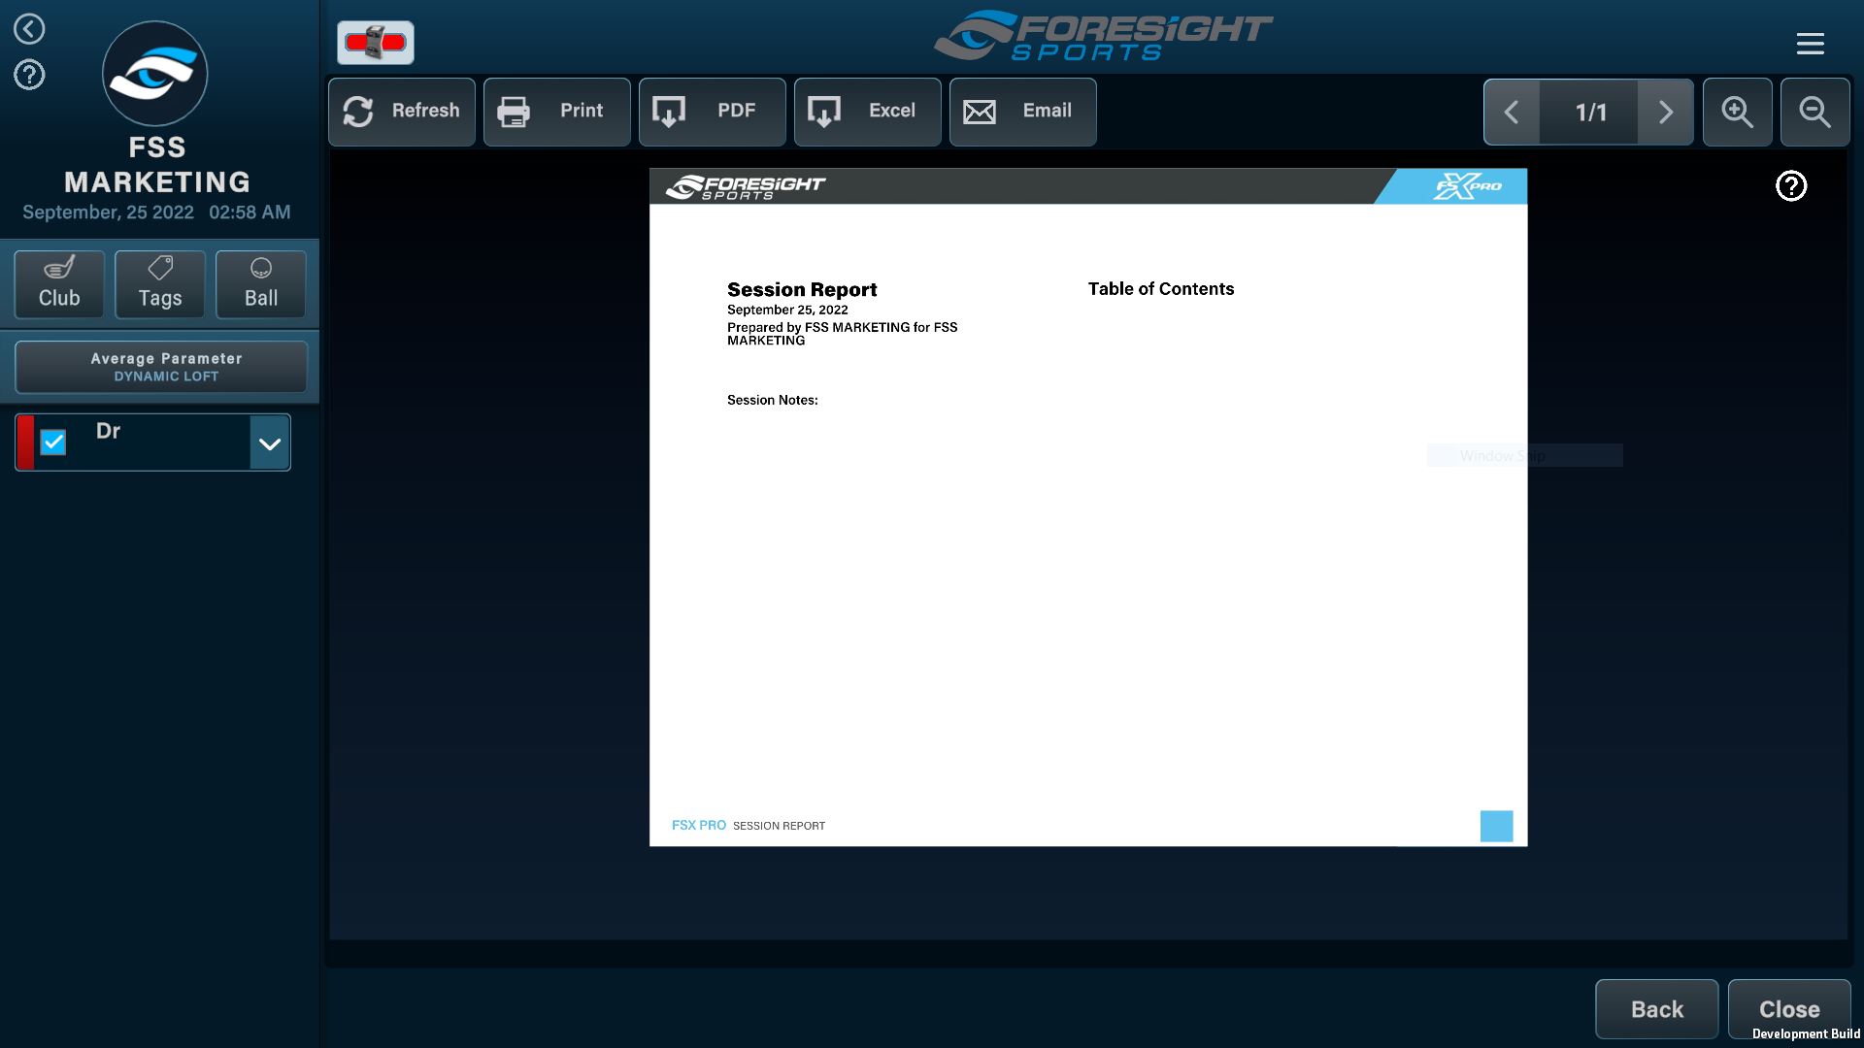Switch to the Club filter tab
1864x1048 pixels.
tap(59, 284)
